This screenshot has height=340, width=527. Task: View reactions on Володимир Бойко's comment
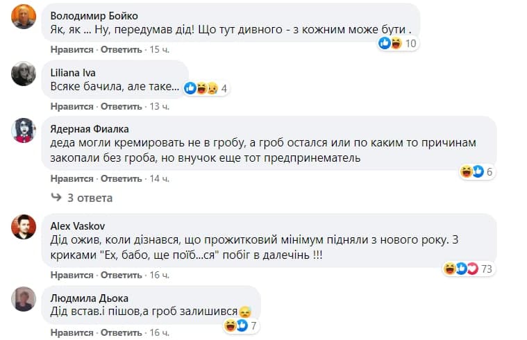click(x=398, y=44)
